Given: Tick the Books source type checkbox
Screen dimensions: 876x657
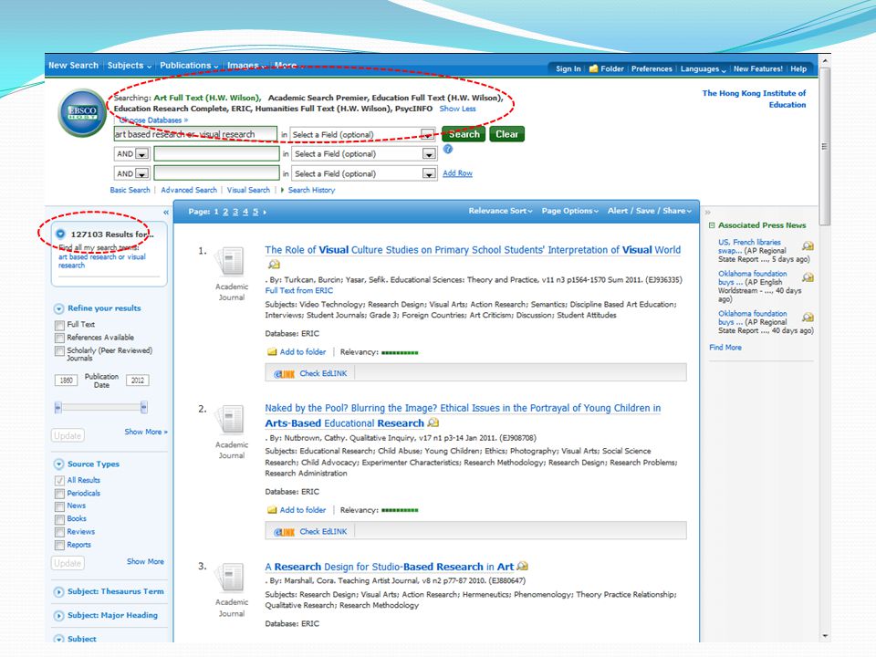Looking at the screenshot, I should tap(60, 519).
